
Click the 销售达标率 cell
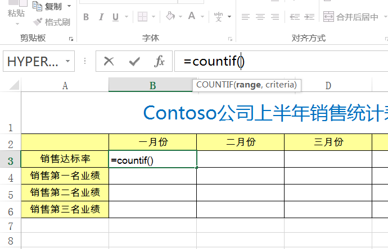coord(65,159)
